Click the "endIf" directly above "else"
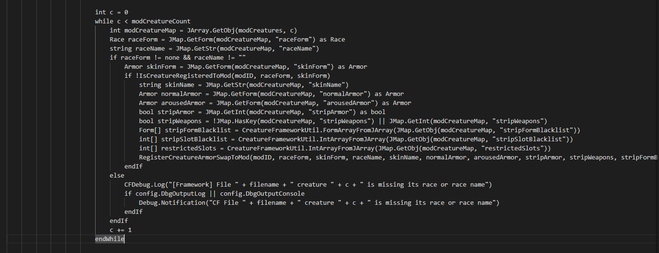This screenshot has height=253, width=659. pos(133,166)
